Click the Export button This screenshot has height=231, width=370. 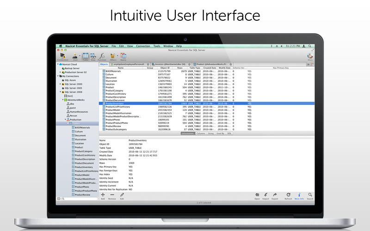click(275, 195)
